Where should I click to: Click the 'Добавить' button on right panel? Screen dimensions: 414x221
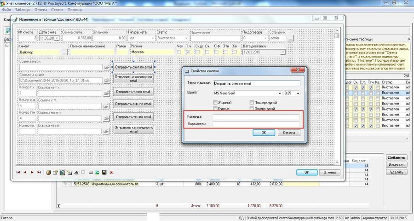pyautogui.click(x=397, y=157)
